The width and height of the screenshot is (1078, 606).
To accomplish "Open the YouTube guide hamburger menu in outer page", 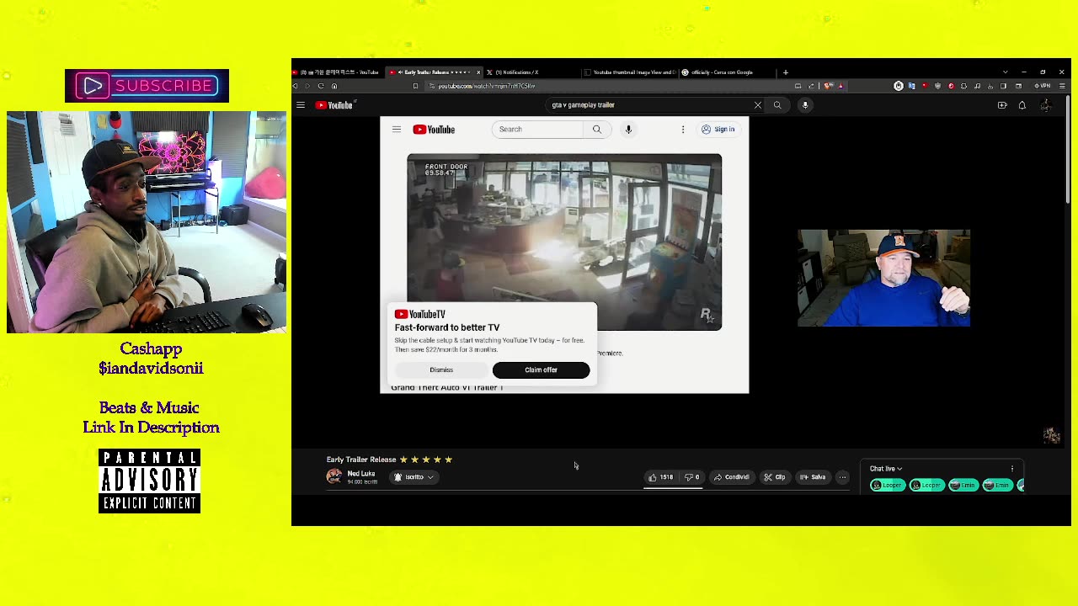I will 301,105.
